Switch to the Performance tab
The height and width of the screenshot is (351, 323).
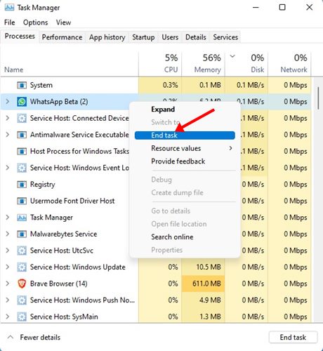click(62, 37)
